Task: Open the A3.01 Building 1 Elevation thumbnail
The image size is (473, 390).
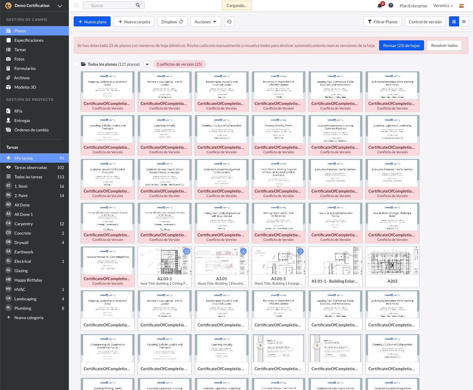Action: (222, 267)
